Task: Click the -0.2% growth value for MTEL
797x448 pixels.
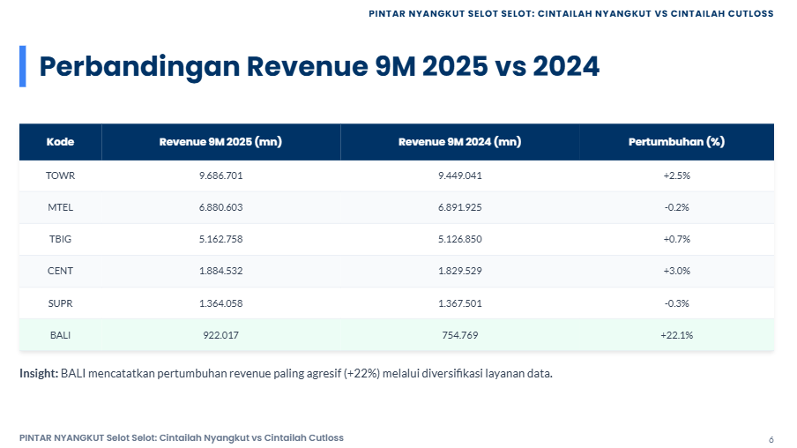Action: point(676,207)
